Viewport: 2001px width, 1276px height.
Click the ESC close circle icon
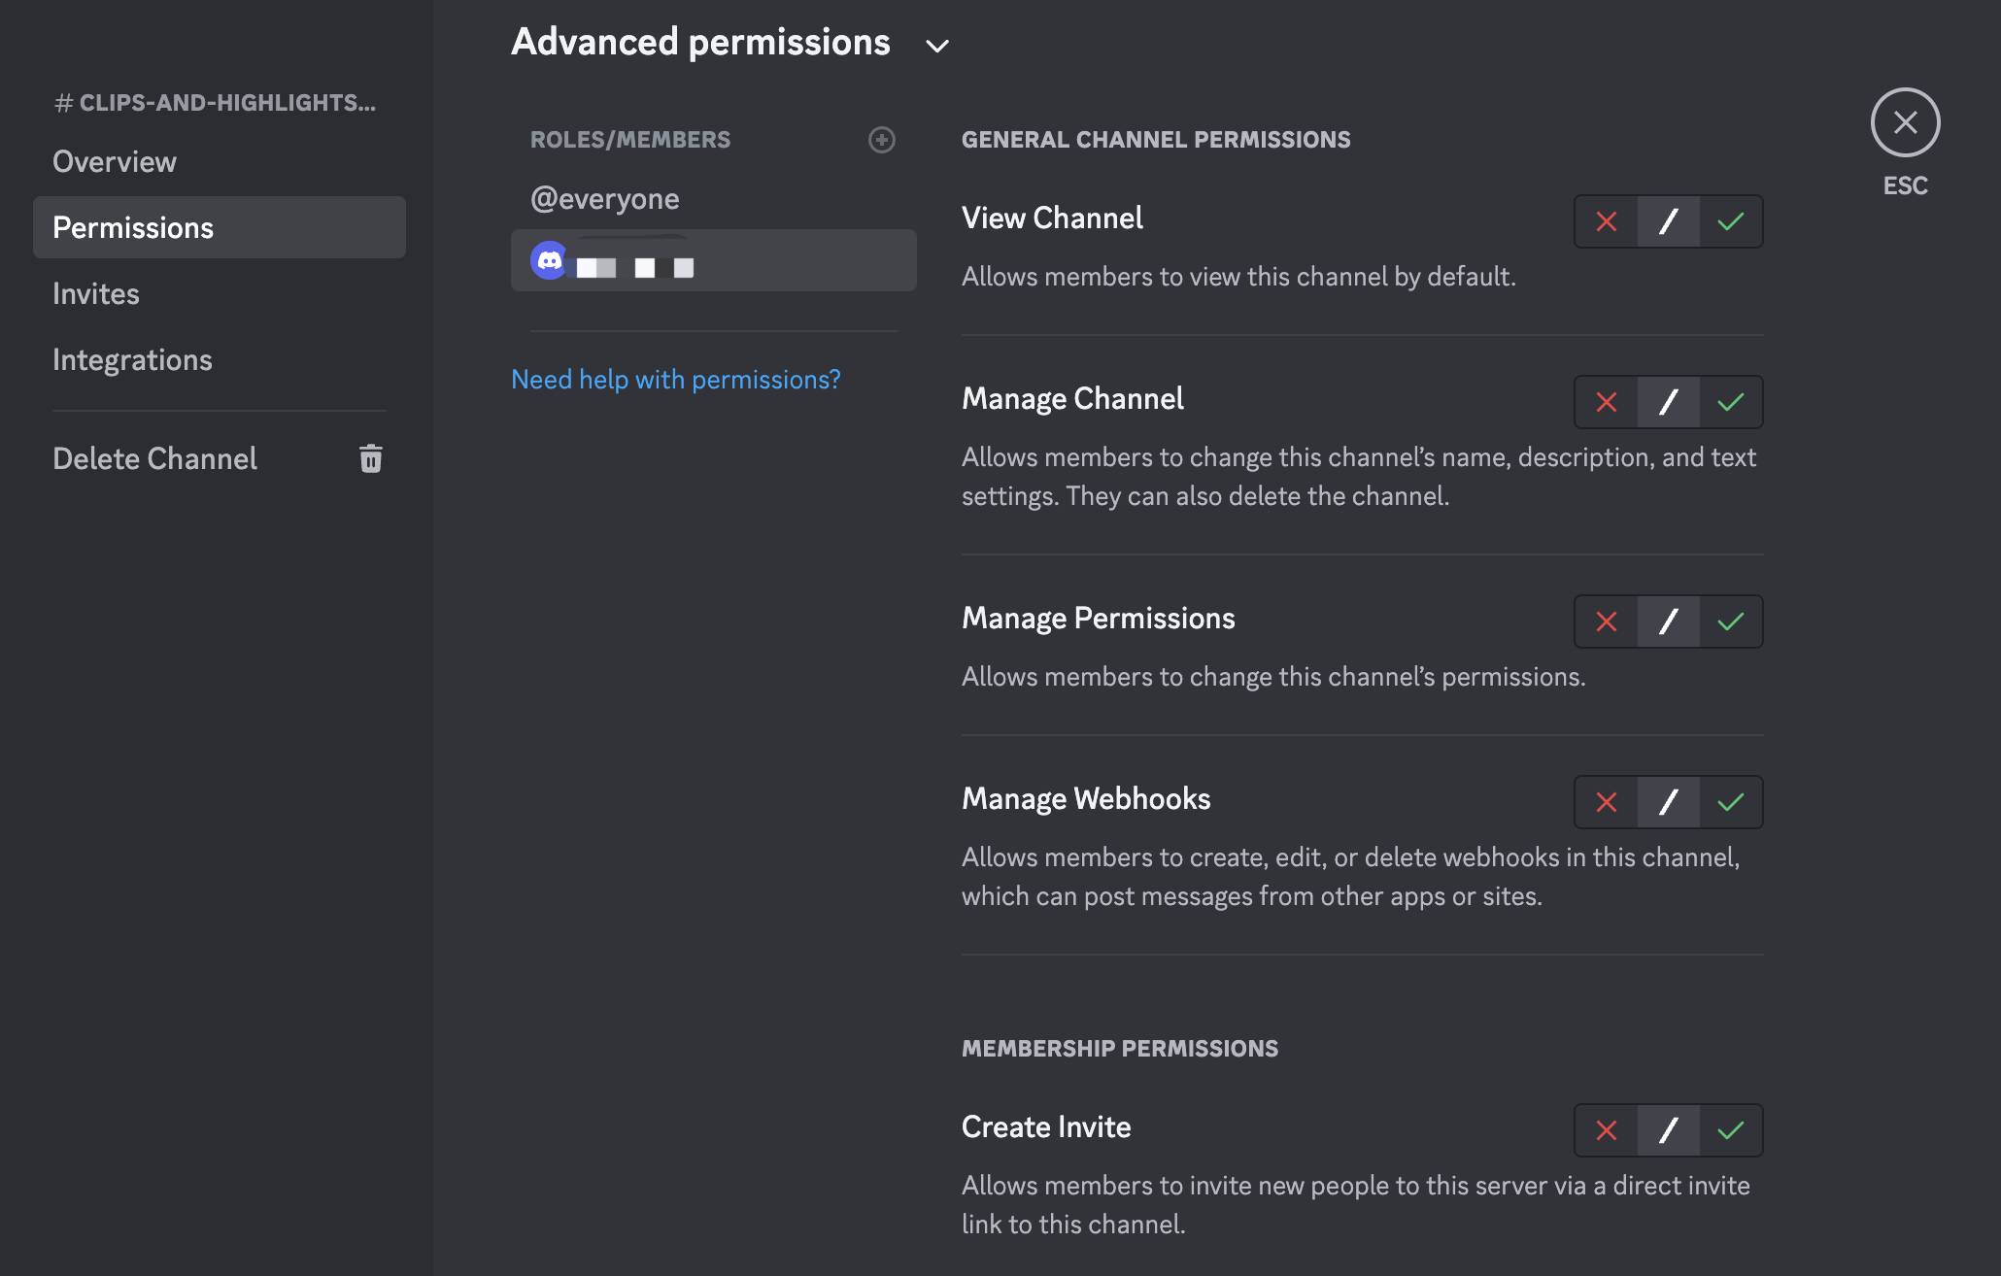(1905, 122)
